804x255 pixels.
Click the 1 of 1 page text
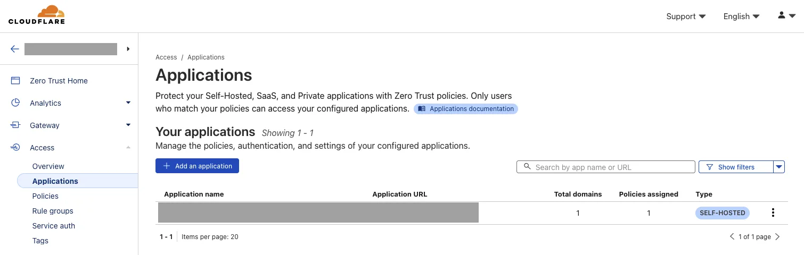tap(754, 237)
